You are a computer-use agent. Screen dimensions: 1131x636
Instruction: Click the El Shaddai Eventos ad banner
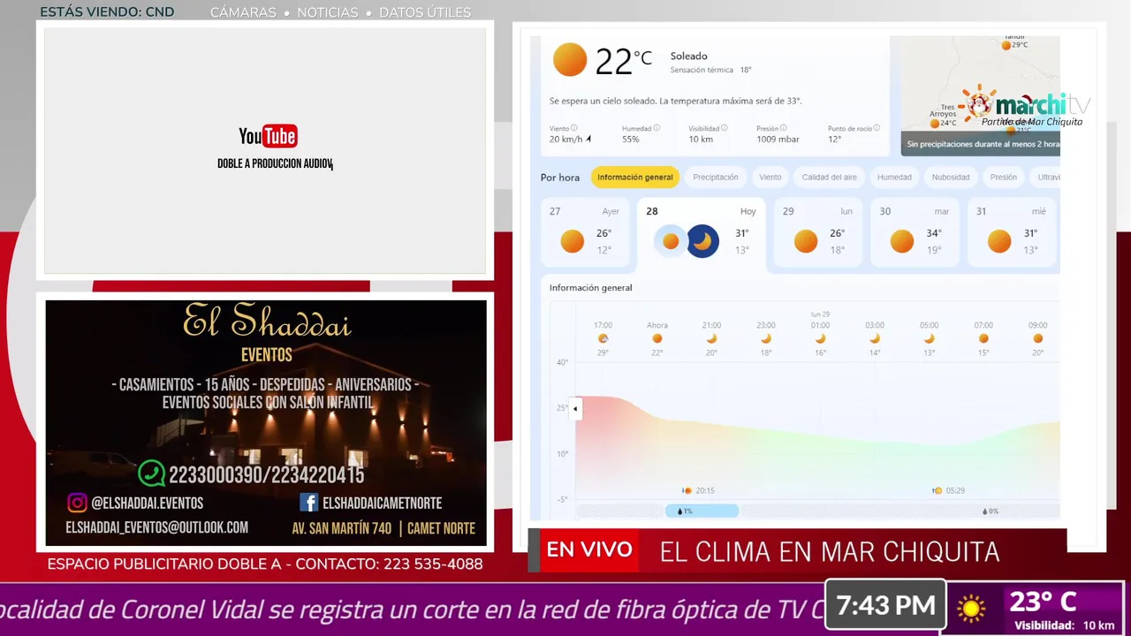pyautogui.click(x=266, y=423)
